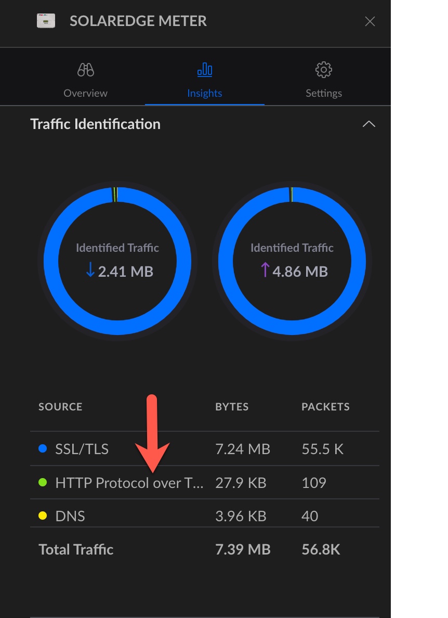Click the 40 packets value
Screen dimensions: 448x618
(310, 516)
